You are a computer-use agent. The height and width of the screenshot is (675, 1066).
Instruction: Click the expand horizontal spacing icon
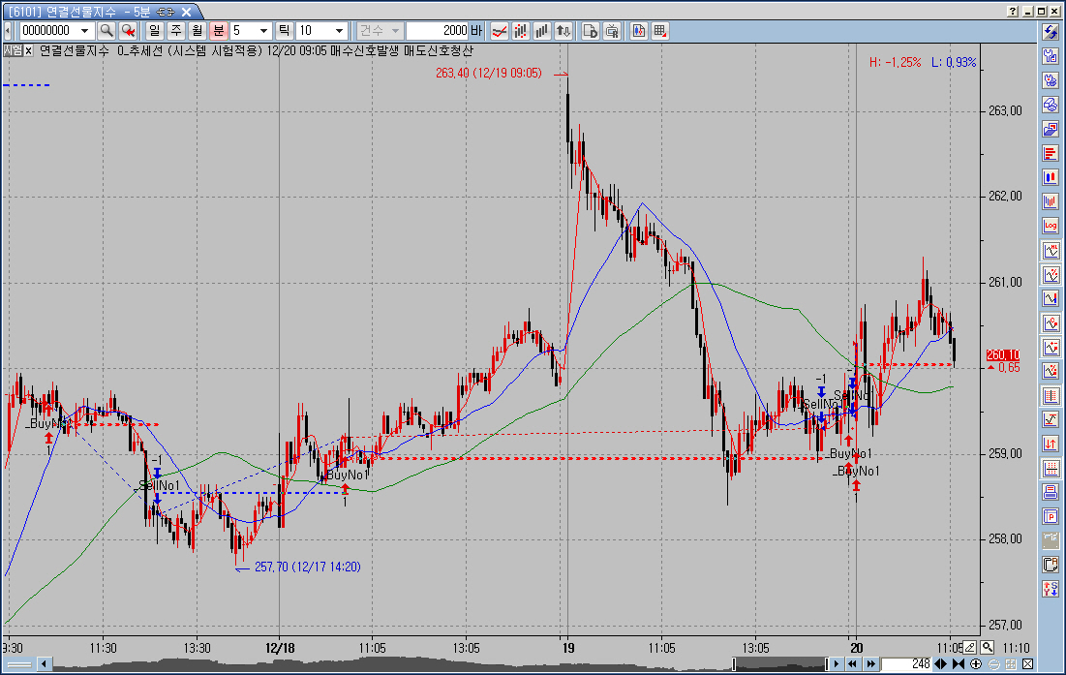(x=942, y=664)
